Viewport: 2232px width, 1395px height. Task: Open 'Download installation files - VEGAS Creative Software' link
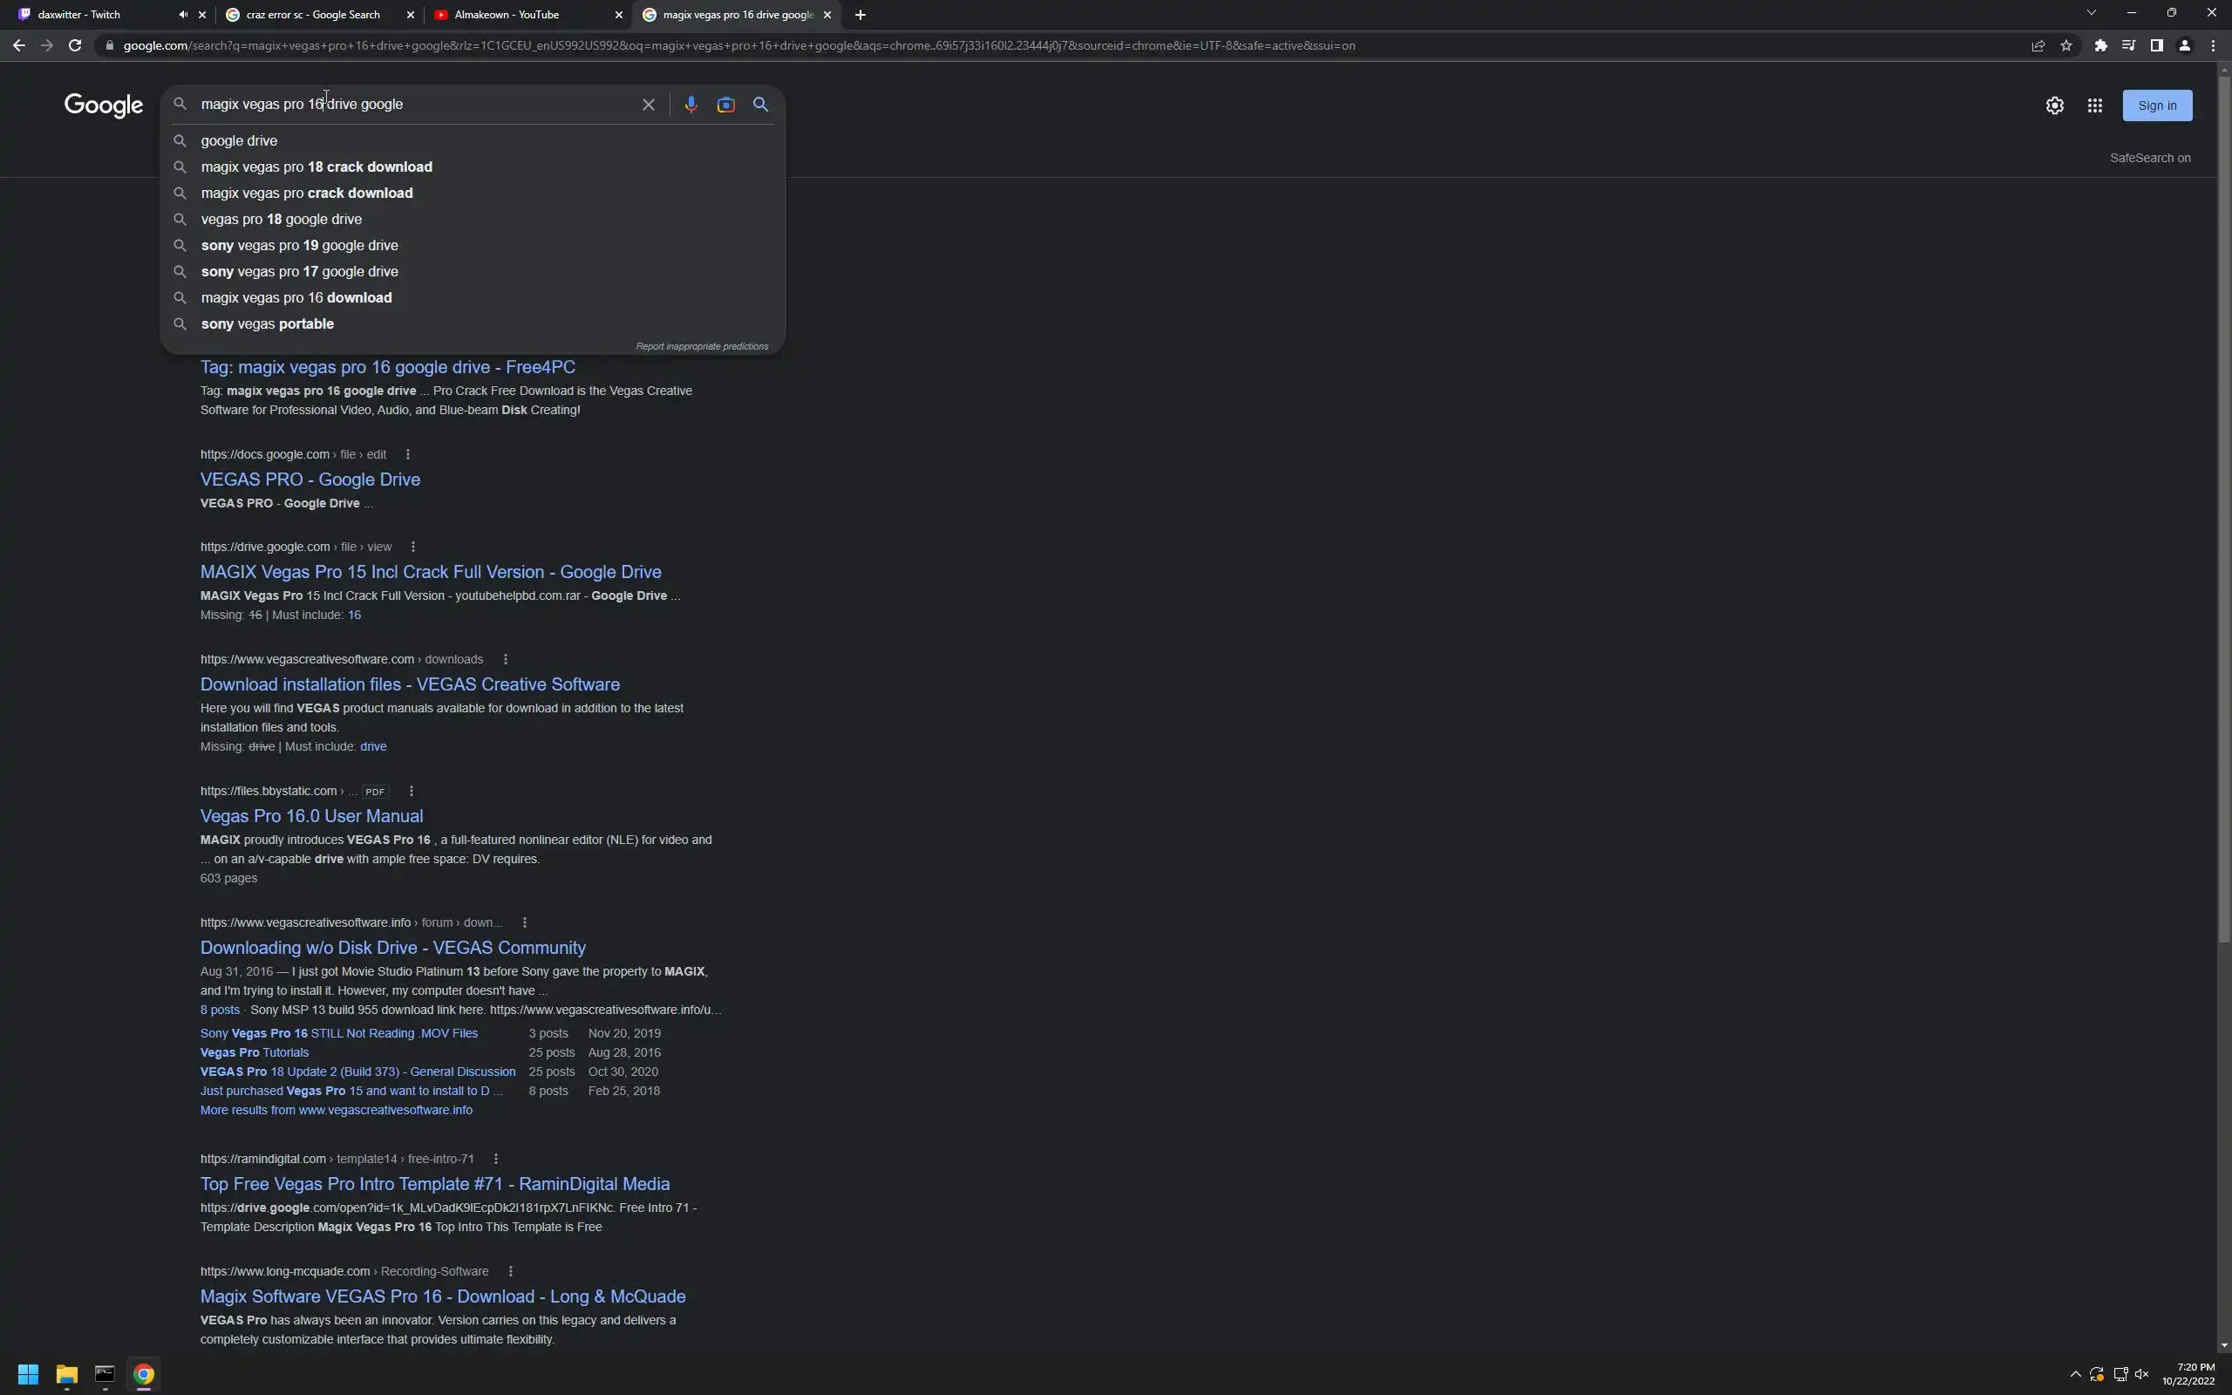pyautogui.click(x=410, y=684)
